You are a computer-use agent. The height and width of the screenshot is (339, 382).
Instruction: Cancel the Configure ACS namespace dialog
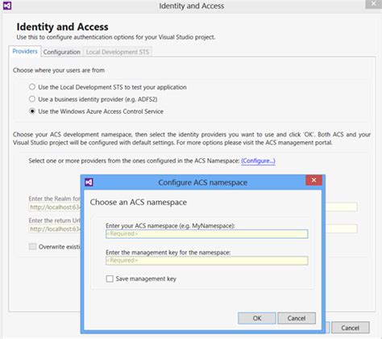(297, 318)
